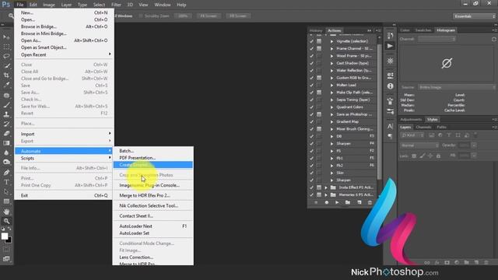
Task: Select the Horizontal Type tool
Action: click(6, 182)
